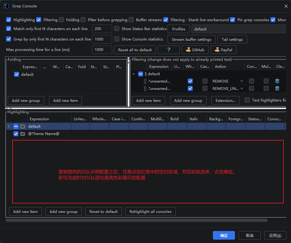Viewport: 291px width, 243px height.
Task: Add new group in Filtering panel
Action: tap(188, 100)
